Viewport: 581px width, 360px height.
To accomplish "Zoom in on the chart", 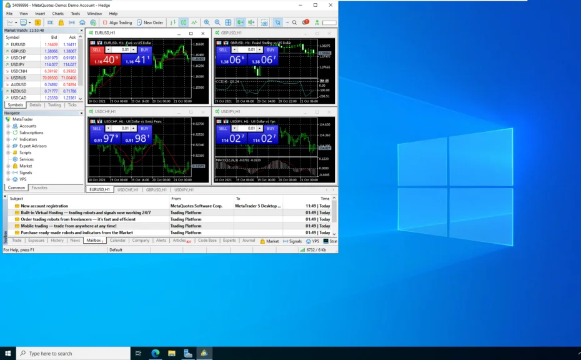I will coord(207,22).
